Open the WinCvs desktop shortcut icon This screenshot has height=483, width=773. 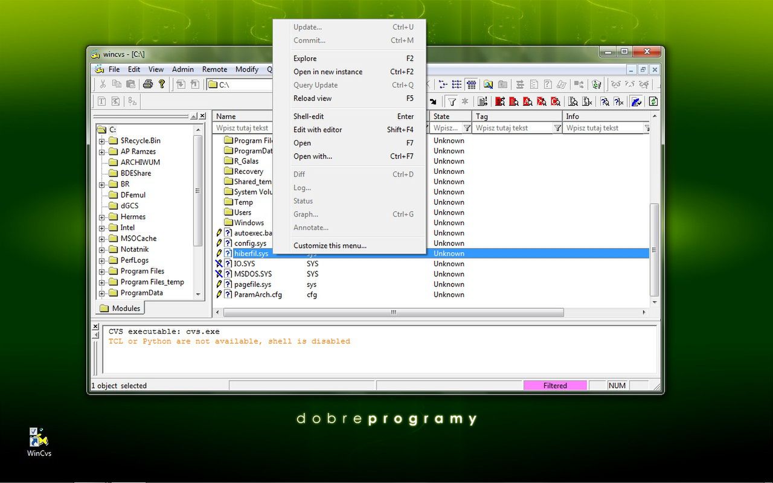[39, 442]
